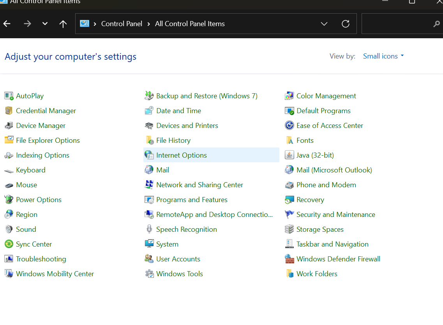Click the Credential Manager safe icon

pyautogui.click(x=9, y=110)
